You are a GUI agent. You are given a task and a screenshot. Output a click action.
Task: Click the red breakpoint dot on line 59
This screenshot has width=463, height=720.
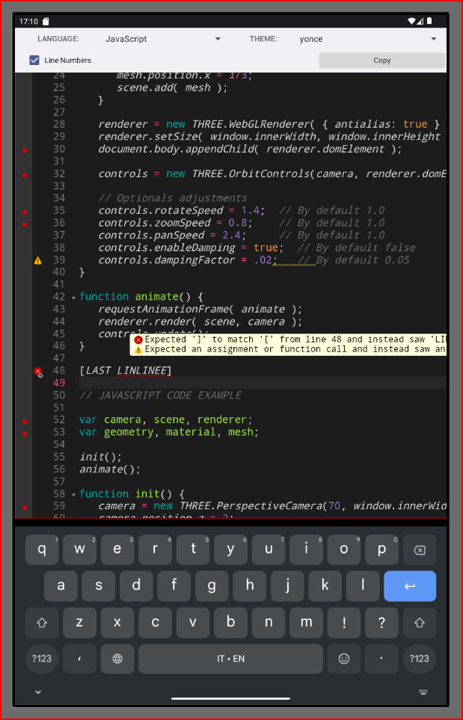(x=25, y=508)
